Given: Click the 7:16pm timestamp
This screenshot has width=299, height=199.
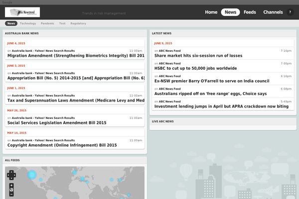Looking at the screenshot, I should (x=286, y=51).
